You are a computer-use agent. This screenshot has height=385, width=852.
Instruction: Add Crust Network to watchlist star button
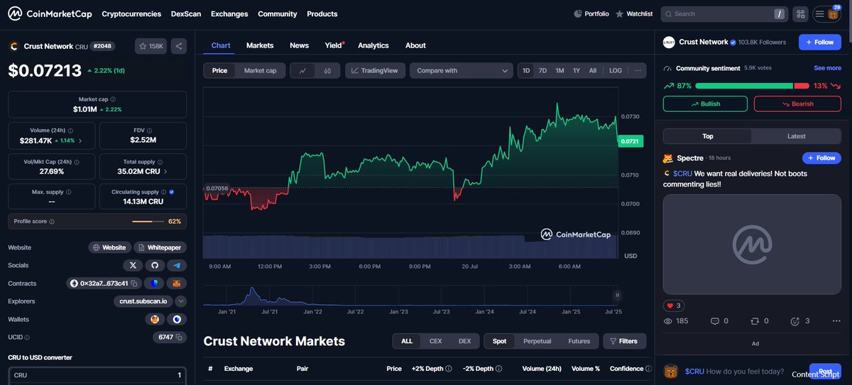coord(151,46)
